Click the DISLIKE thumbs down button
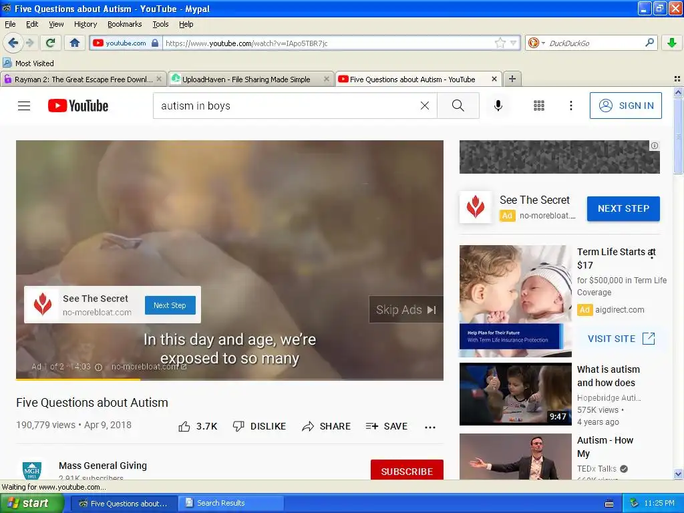 tap(260, 426)
